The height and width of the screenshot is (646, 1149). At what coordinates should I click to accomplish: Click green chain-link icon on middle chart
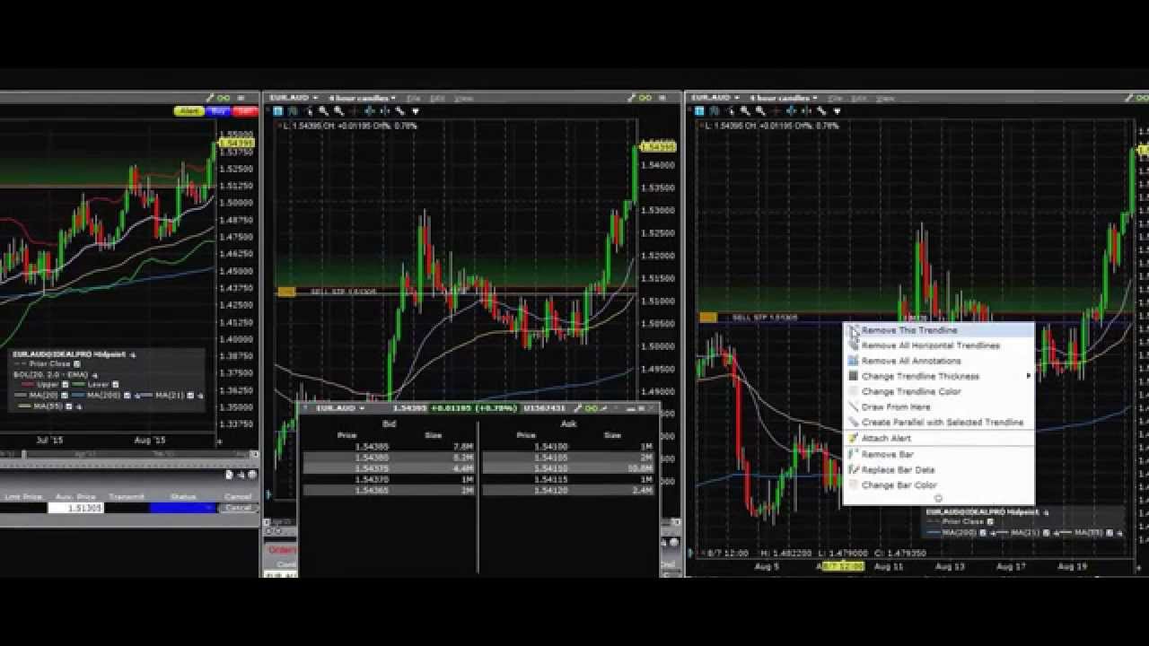[645, 98]
